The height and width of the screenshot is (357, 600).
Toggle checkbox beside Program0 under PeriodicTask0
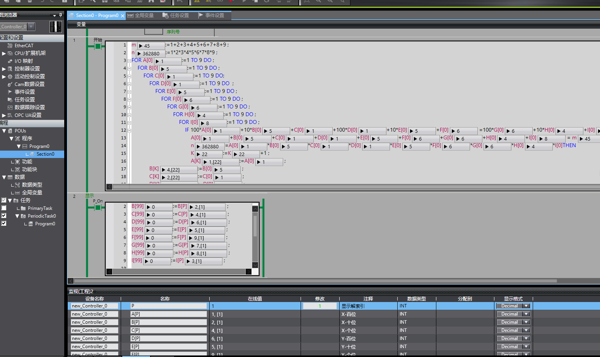click(4, 223)
